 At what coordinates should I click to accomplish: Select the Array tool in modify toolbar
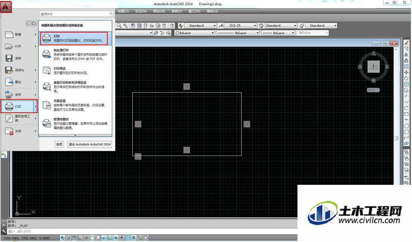click(x=406, y=66)
